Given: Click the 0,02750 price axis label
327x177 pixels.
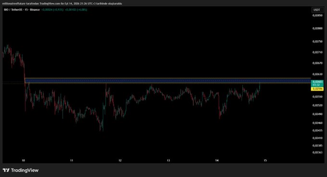Looking at the screenshot, I should click(x=317, y=42).
